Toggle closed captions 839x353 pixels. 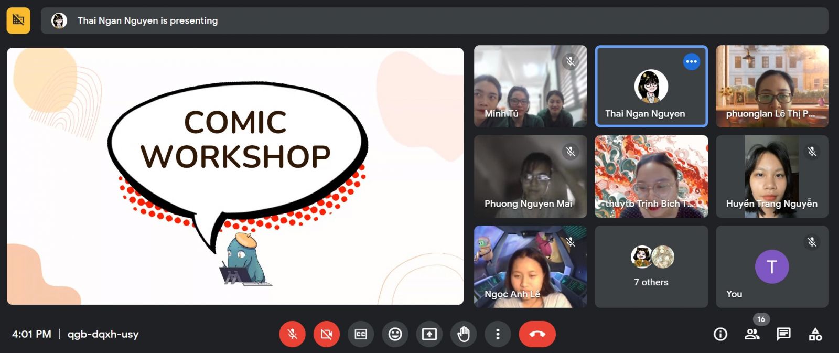tap(361, 334)
